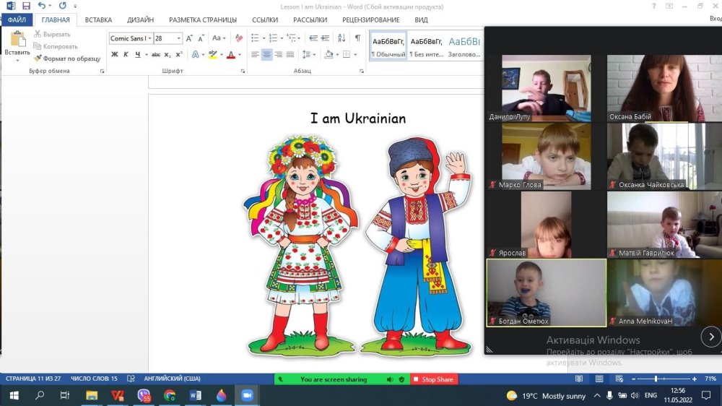This screenshot has width=722, height=406.
Task: Toggle superscript formatting
Action: (179, 54)
